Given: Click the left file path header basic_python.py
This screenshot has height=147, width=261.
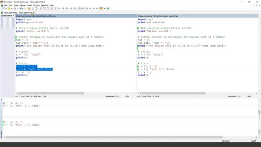Looking at the screenshot, I should 76,16.
